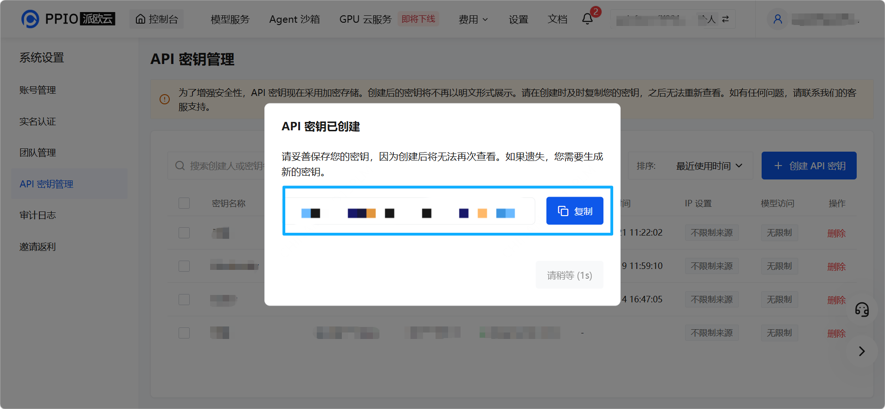Click the right chevron floating button
Image resolution: width=885 pixels, height=409 pixels.
(x=862, y=351)
